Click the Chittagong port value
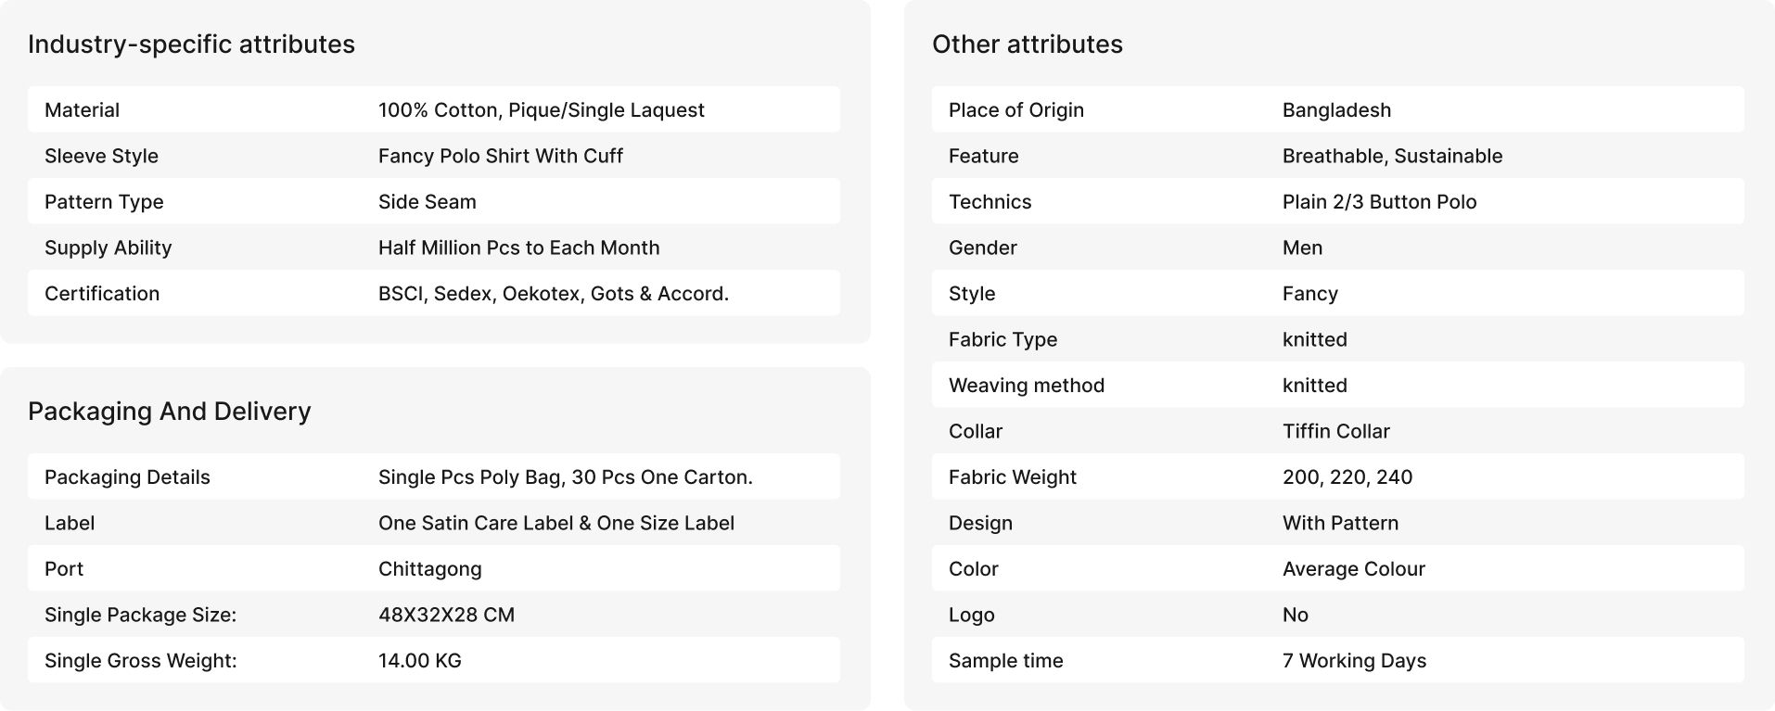 pos(430,569)
